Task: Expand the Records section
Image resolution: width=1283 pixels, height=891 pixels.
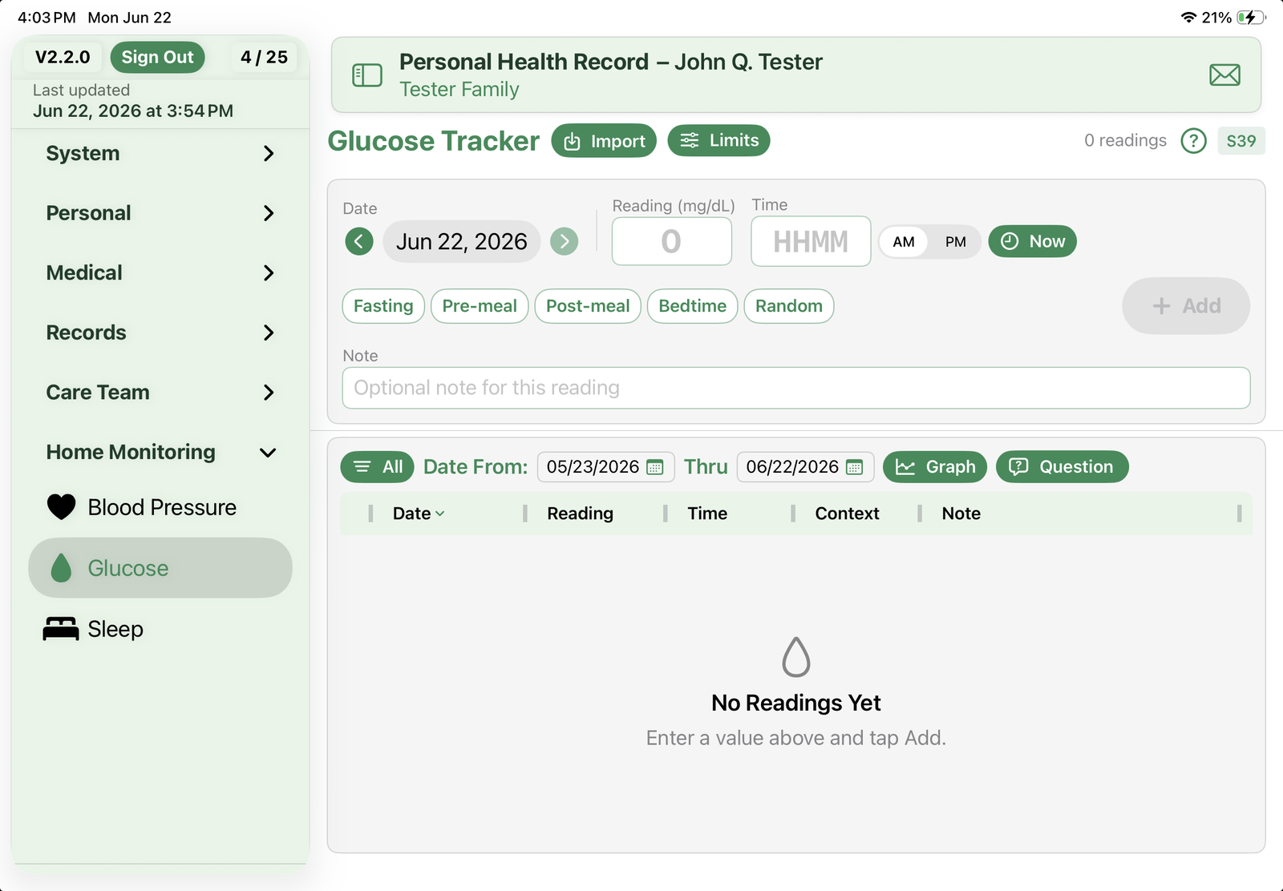Action: pyautogui.click(x=160, y=333)
